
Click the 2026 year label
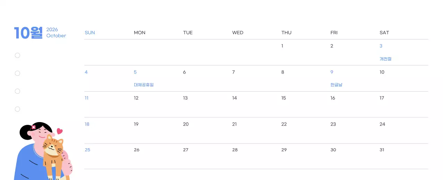point(52,30)
